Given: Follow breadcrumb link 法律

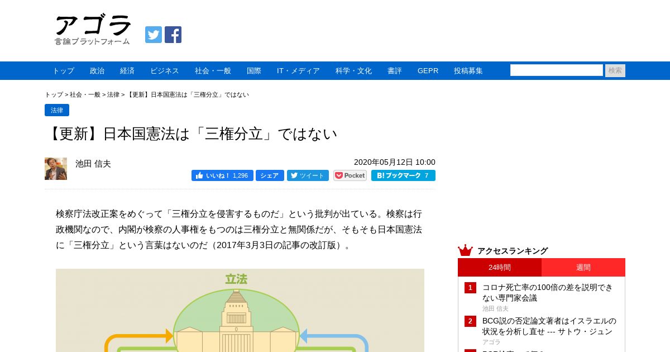Looking at the screenshot, I should pos(113,95).
